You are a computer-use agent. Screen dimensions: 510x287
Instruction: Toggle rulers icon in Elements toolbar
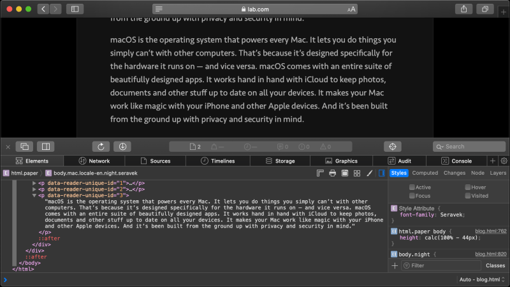click(x=320, y=173)
